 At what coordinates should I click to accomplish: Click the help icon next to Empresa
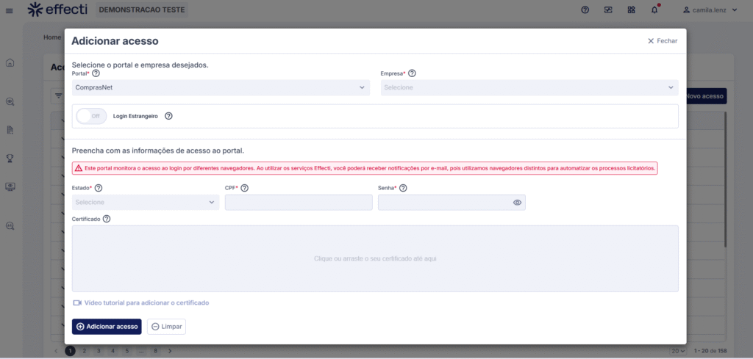412,73
